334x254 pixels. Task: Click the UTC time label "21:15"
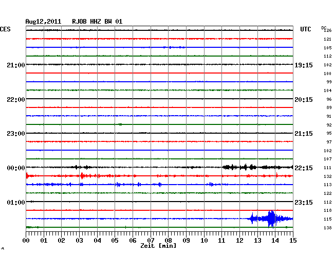coord(304,134)
